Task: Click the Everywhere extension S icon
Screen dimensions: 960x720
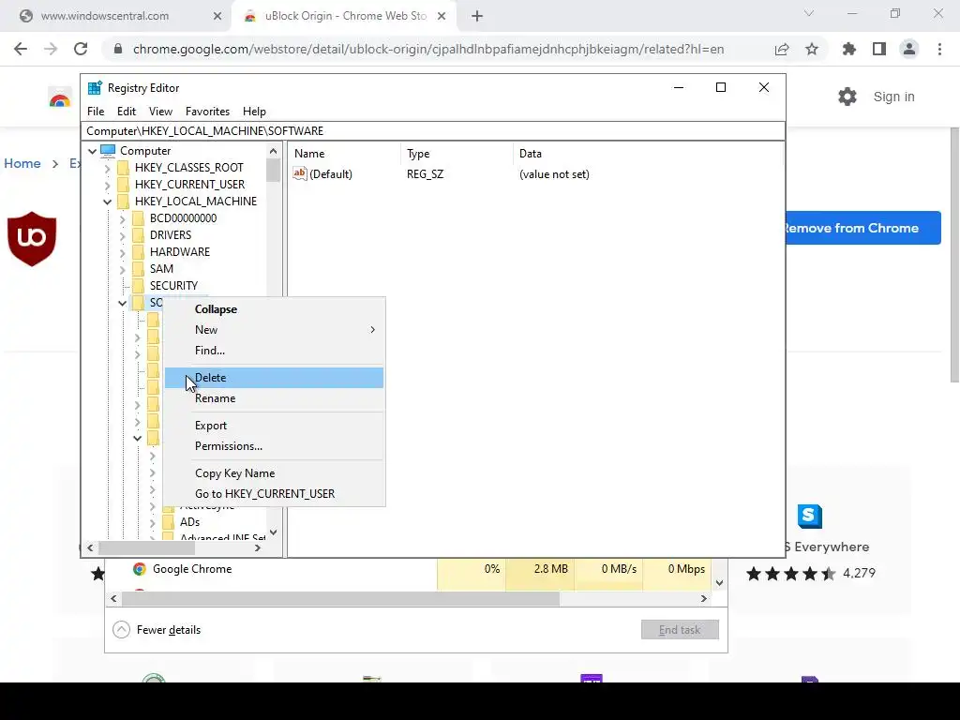Action: (x=809, y=517)
